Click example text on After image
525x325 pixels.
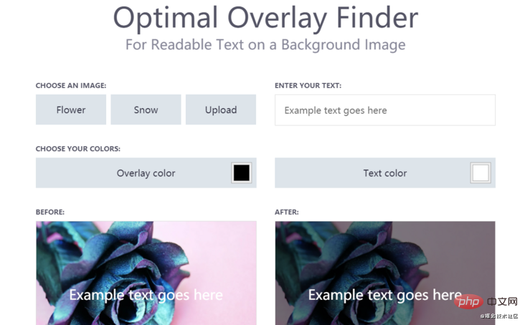coord(385,295)
